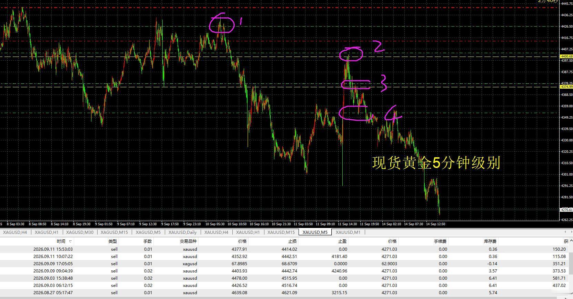Switch to the XAGUSD,M15 tab
573x299 pixels.
pyautogui.click(x=114, y=232)
